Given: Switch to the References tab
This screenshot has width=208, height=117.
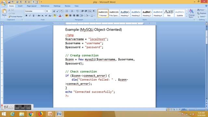Looking at the screenshot, I should 45,6.
